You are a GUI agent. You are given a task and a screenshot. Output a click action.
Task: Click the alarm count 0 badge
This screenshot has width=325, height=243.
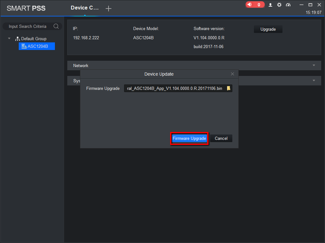259,4
